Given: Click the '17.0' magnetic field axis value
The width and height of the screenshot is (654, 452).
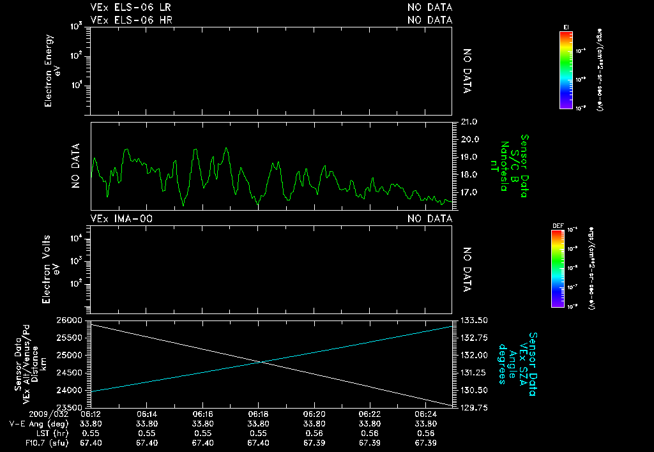Looking at the screenshot, I should 469,192.
